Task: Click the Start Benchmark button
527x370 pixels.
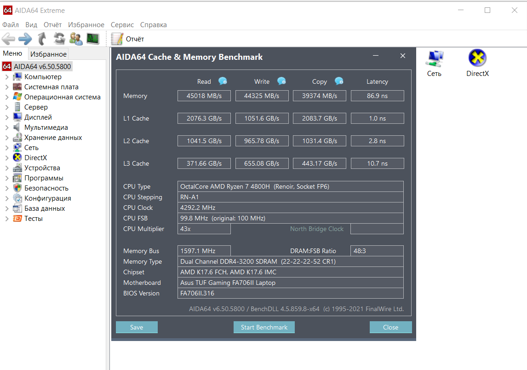Action: (264, 327)
